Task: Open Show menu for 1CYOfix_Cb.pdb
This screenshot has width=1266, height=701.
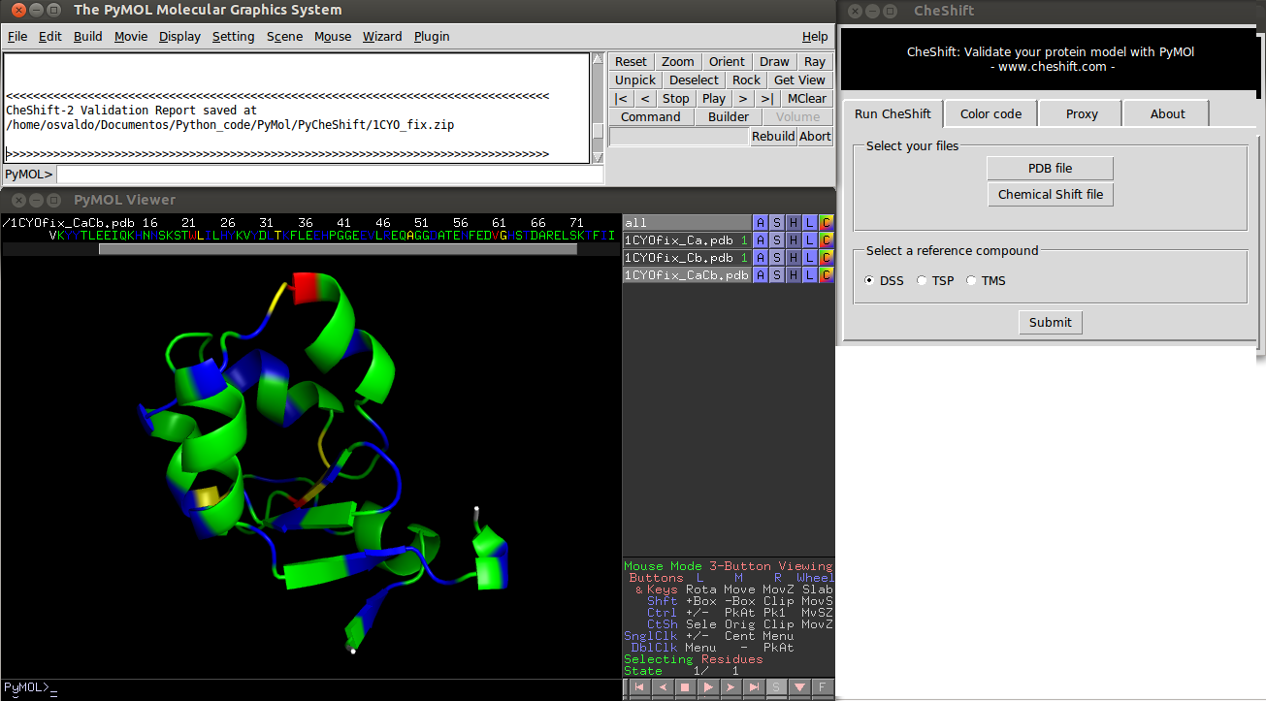Action: coord(777,258)
